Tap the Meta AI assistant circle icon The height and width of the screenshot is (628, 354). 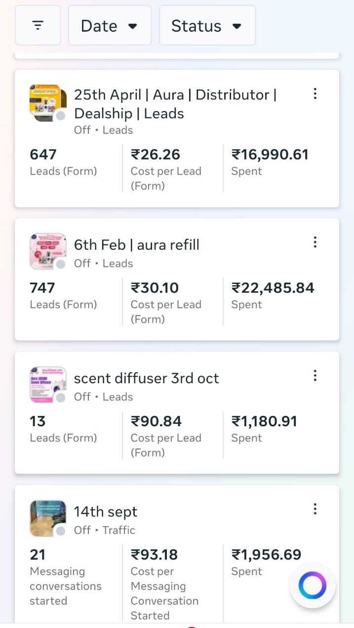pyautogui.click(x=313, y=586)
